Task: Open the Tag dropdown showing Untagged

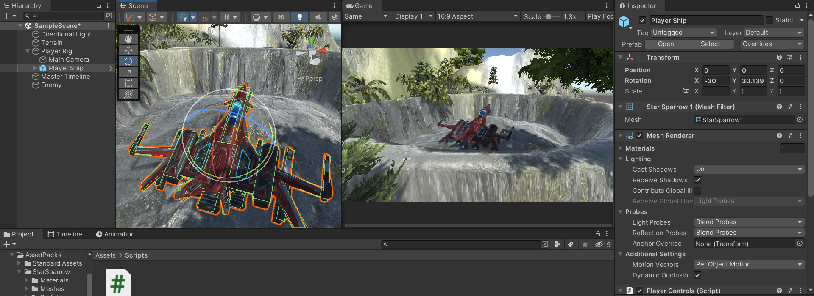Action: pyautogui.click(x=684, y=33)
